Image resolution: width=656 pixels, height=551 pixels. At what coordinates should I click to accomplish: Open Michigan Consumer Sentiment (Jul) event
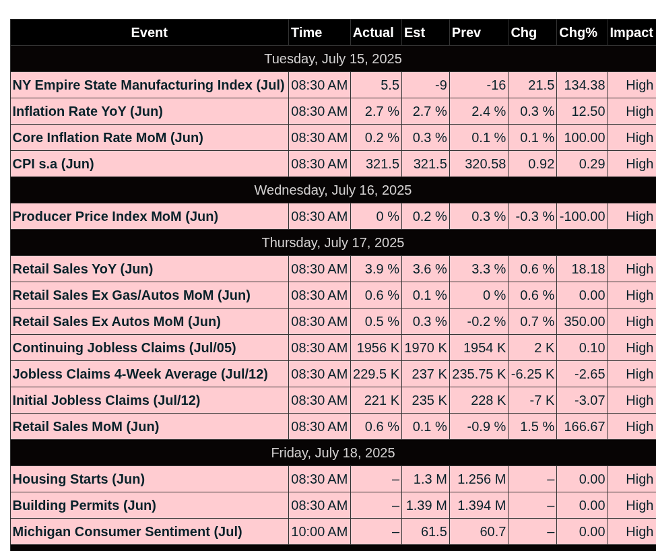(x=127, y=531)
